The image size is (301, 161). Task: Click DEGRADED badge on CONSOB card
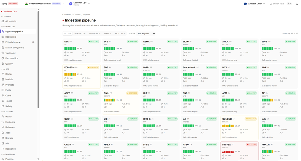[251, 119]
